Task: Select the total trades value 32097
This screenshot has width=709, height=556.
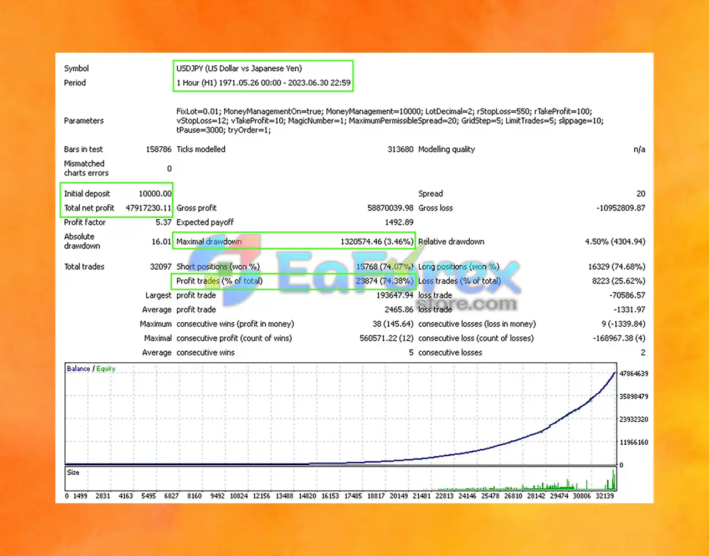Action: (x=161, y=267)
